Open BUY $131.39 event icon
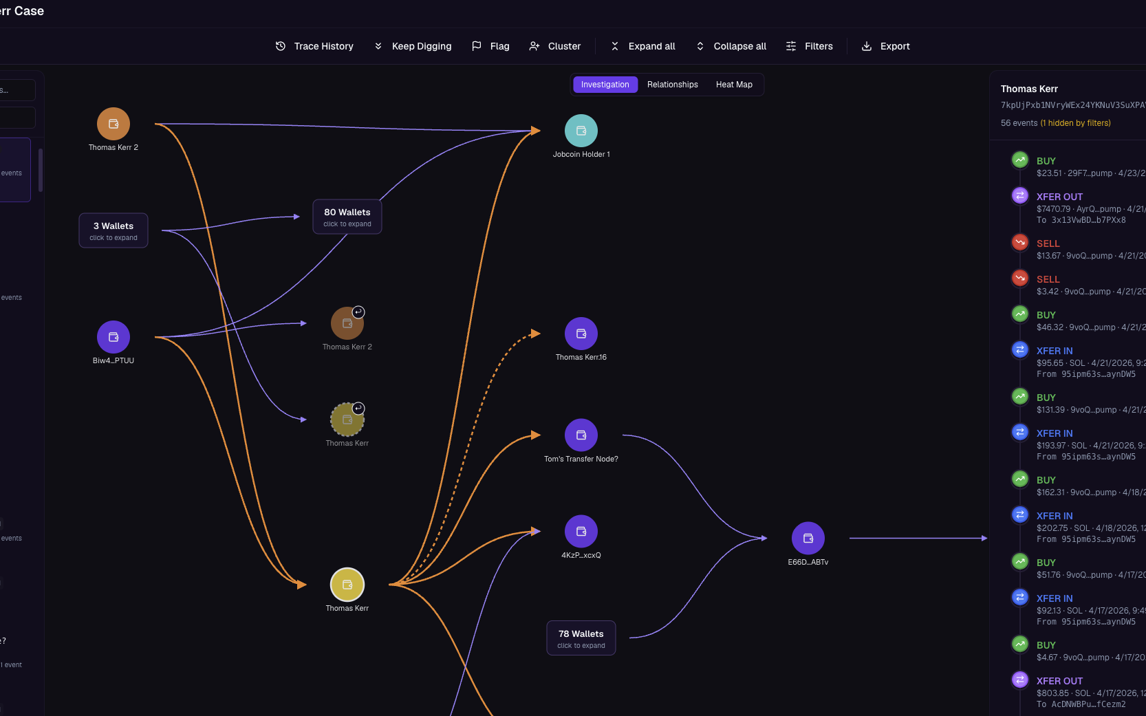The width and height of the screenshot is (1146, 716). tap(1020, 396)
